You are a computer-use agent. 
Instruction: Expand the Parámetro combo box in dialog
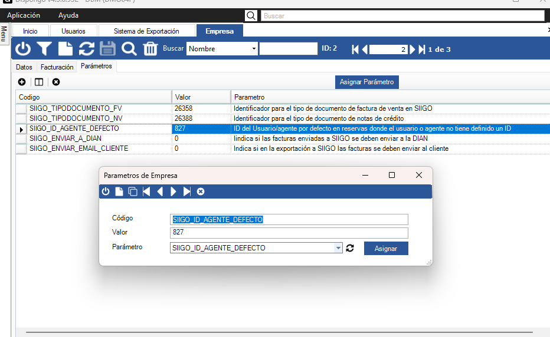[338, 248]
